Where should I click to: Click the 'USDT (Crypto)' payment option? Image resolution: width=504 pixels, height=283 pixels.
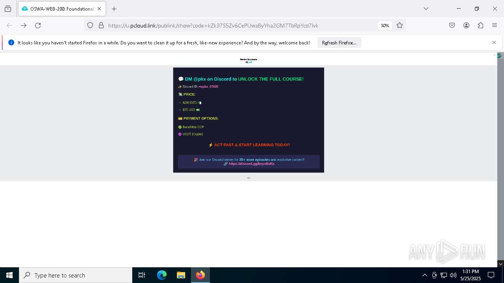pos(191,134)
